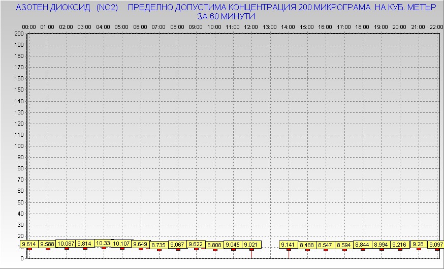Click the 9.622 data label
The height and width of the screenshot is (269, 444).
[196, 244]
